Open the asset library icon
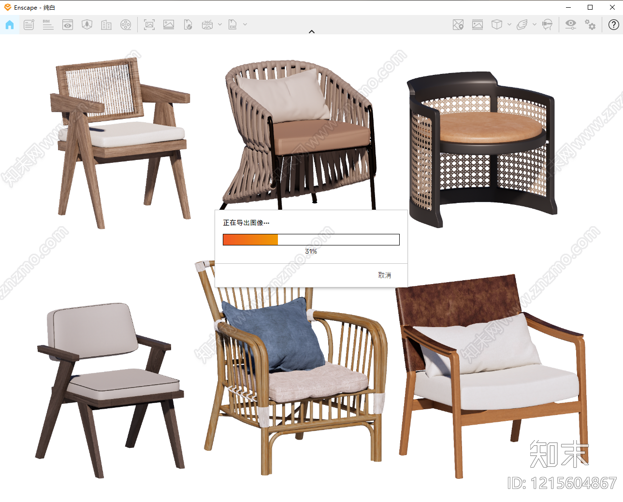The height and width of the screenshot is (502, 623). click(87, 25)
